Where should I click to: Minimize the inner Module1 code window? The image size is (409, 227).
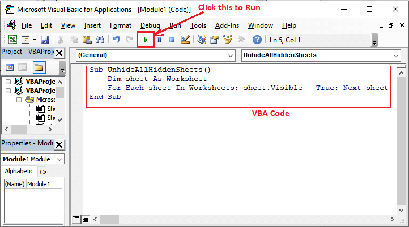click(381, 26)
